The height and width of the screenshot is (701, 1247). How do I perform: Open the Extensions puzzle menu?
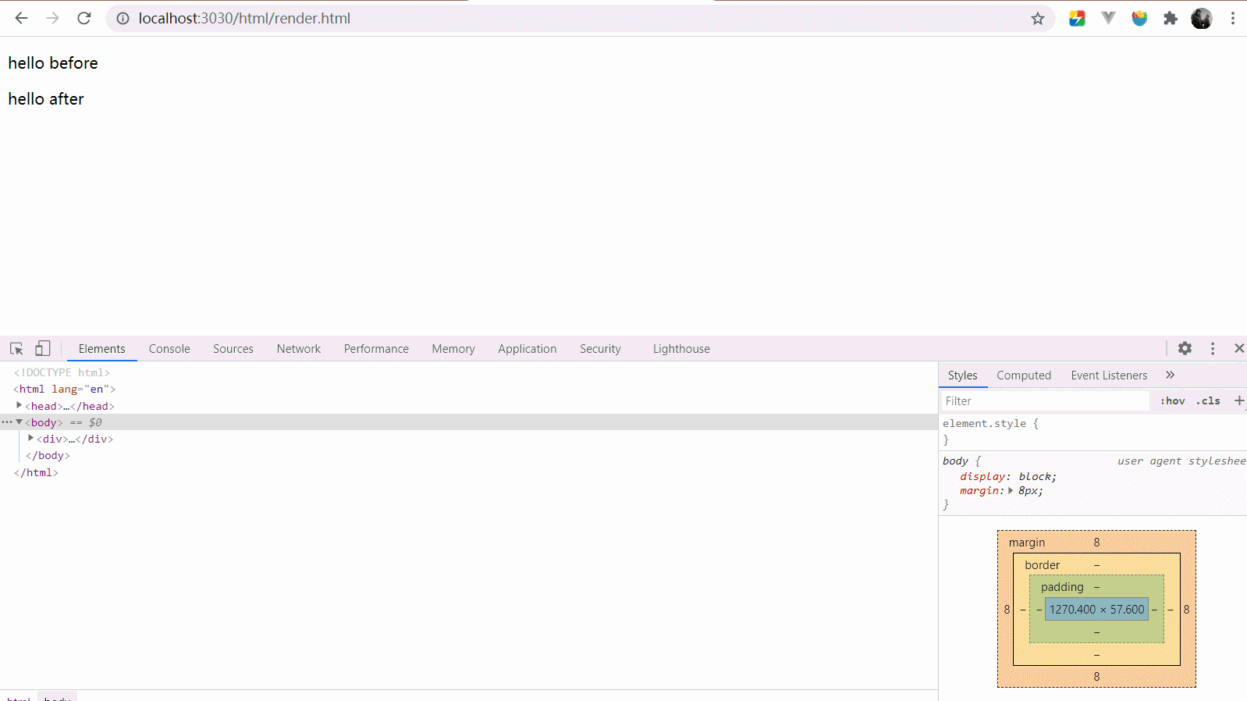coord(1171,19)
